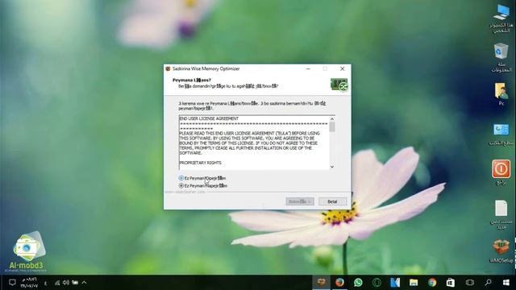
Task: Click the license scrollbar up arrow
Action: (x=332, y=118)
